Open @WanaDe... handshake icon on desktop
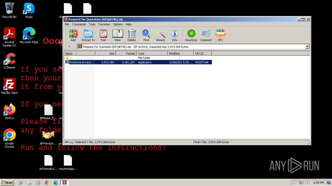 point(48,138)
